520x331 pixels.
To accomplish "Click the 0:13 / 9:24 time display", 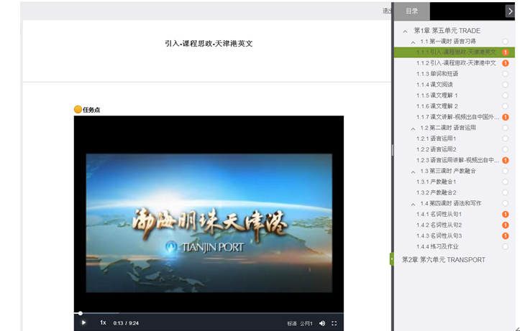I will (126, 323).
